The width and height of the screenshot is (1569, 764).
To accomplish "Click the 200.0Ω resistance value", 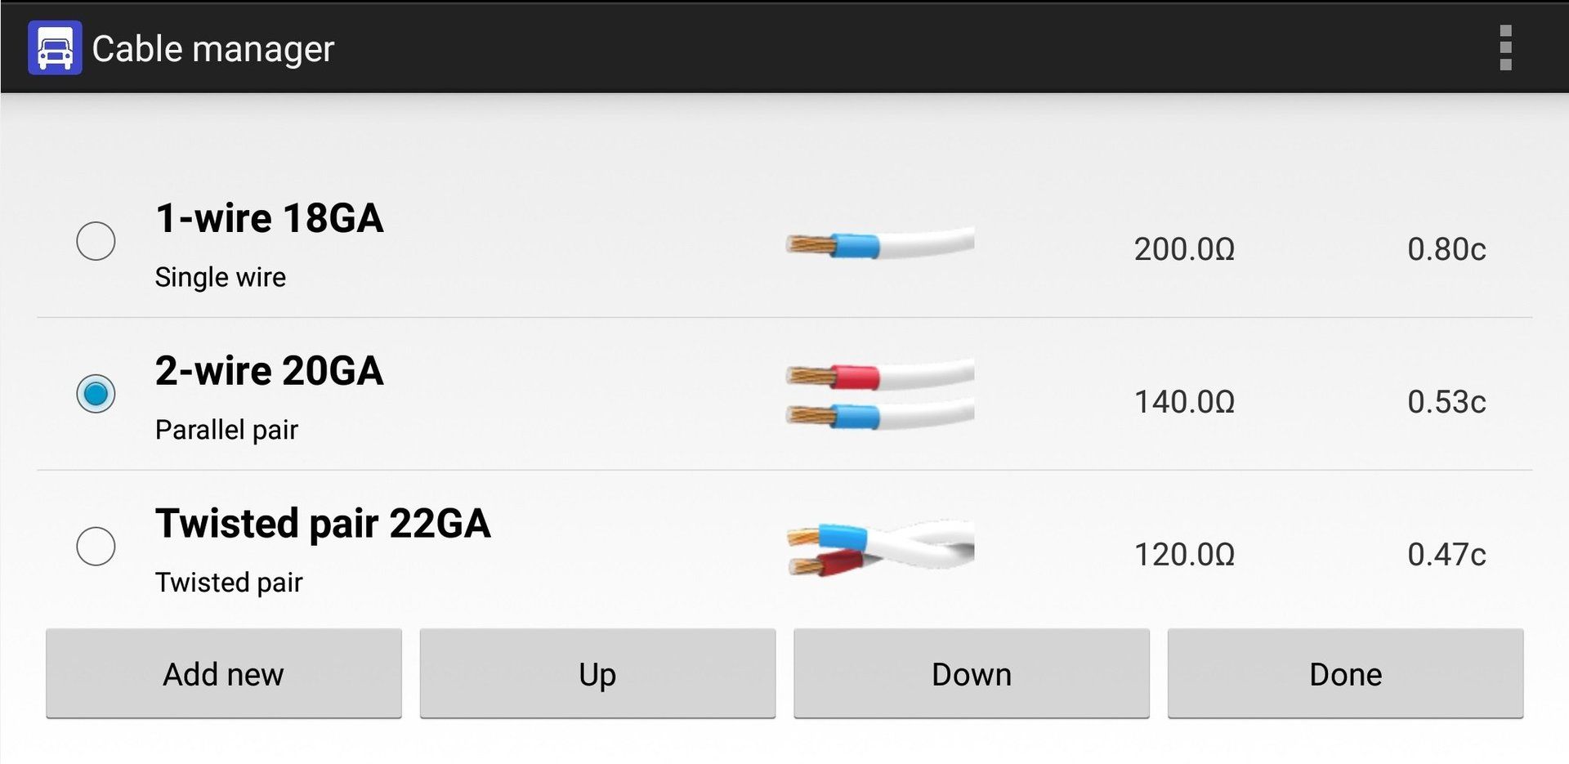I will tap(1184, 249).
